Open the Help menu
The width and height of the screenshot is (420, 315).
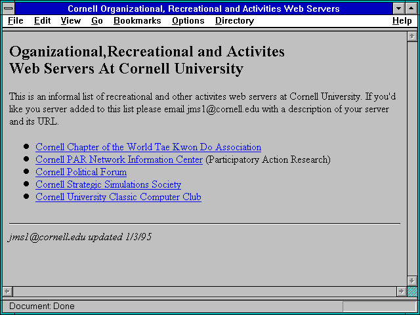pyautogui.click(x=402, y=21)
